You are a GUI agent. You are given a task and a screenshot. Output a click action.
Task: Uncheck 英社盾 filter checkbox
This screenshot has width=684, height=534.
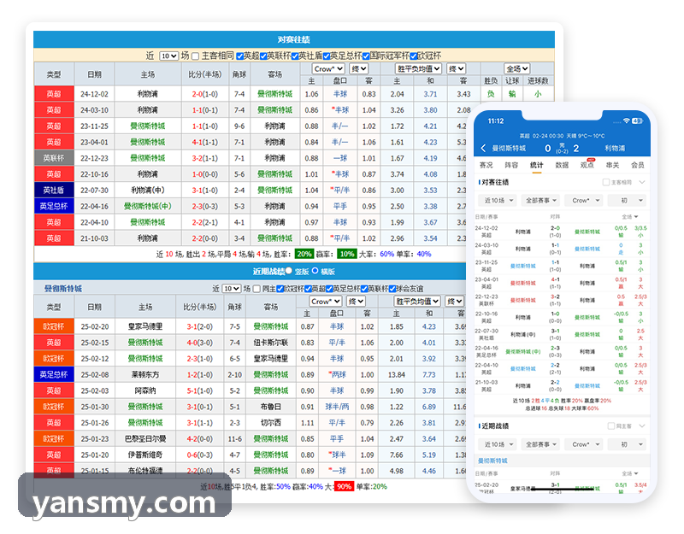tap(295, 56)
